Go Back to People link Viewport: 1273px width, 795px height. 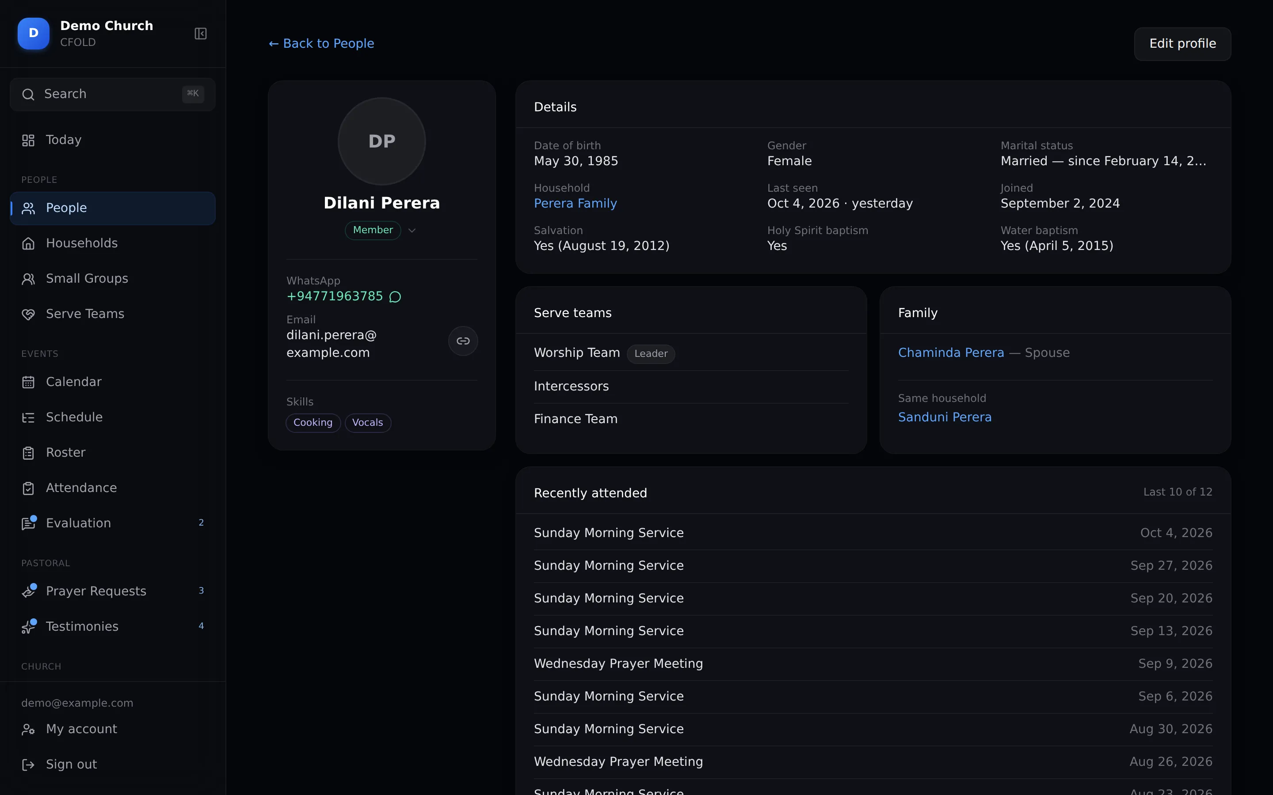coord(321,44)
